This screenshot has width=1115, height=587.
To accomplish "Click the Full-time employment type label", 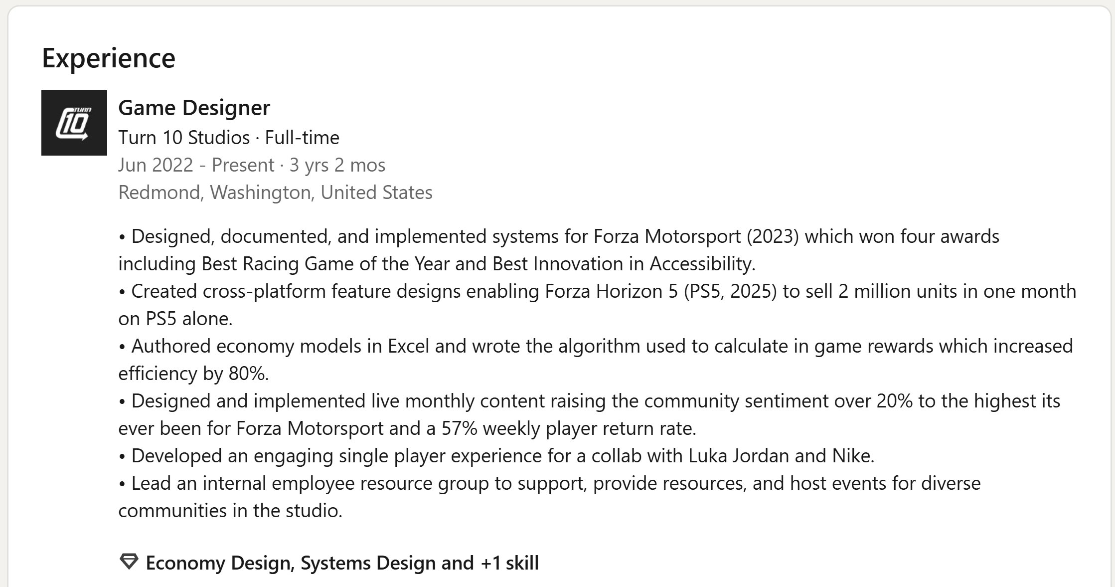I will pos(302,137).
